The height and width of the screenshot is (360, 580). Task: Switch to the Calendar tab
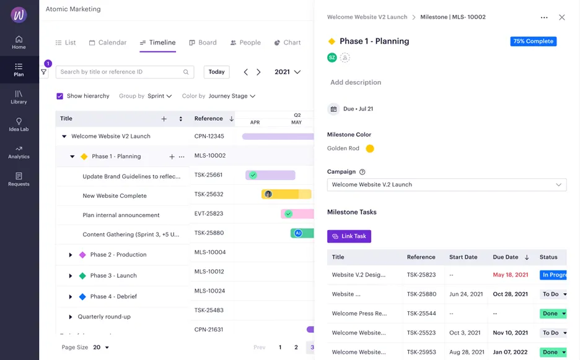click(x=108, y=43)
